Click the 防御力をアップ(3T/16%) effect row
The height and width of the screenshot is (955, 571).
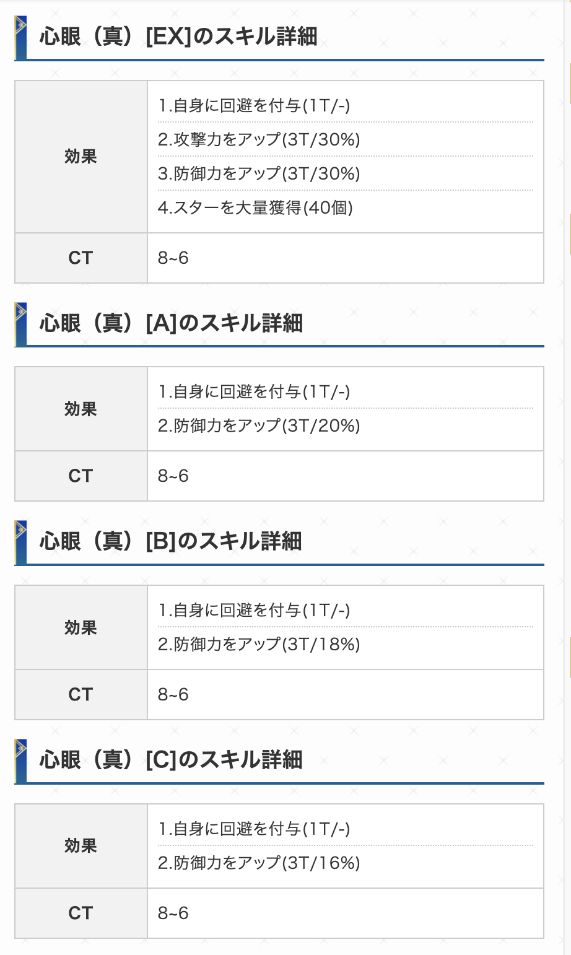(346, 863)
